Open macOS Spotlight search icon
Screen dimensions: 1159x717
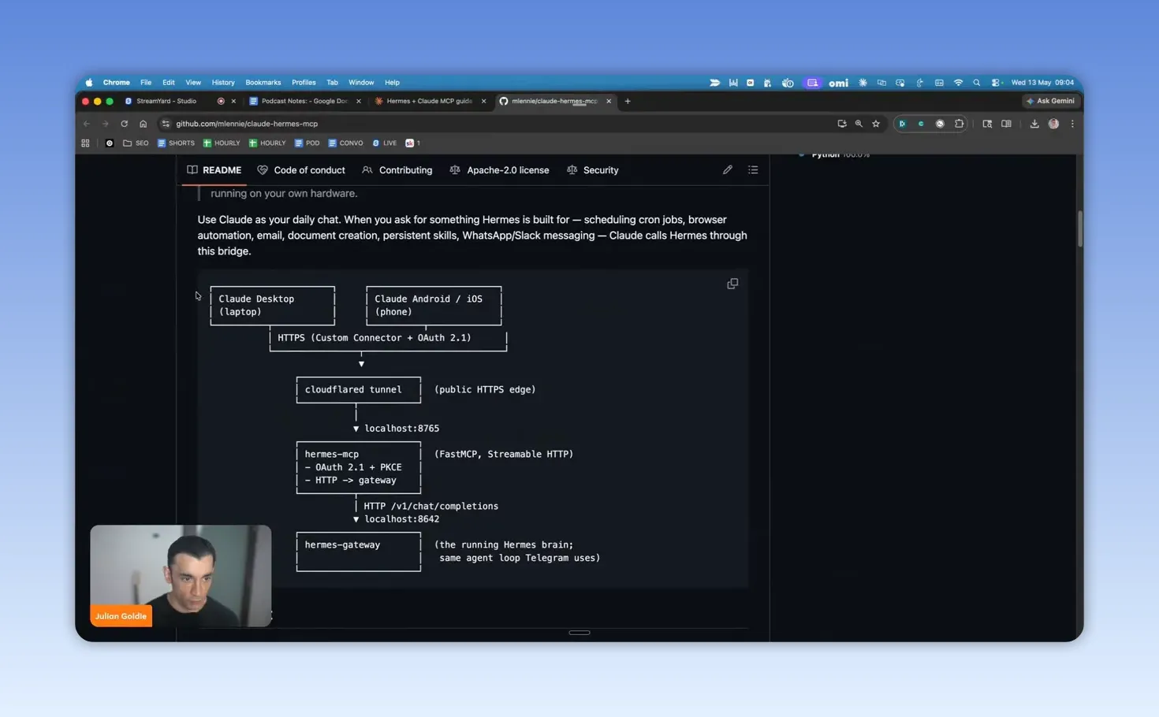coord(976,83)
